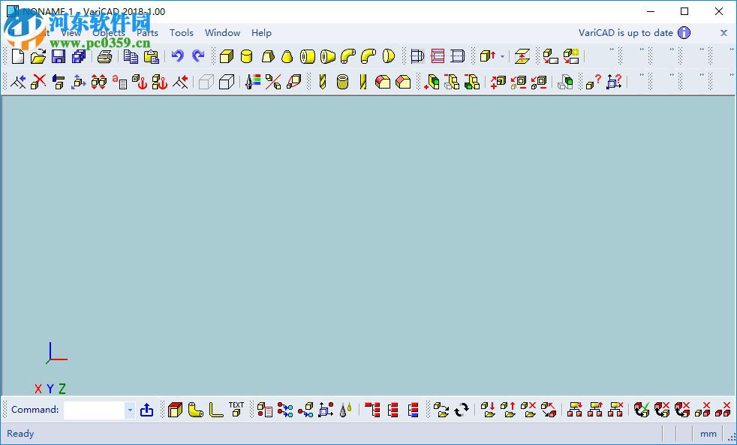Click the black circular refresh arrows icon
This screenshot has height=445, width=737.
click(462, 410)
